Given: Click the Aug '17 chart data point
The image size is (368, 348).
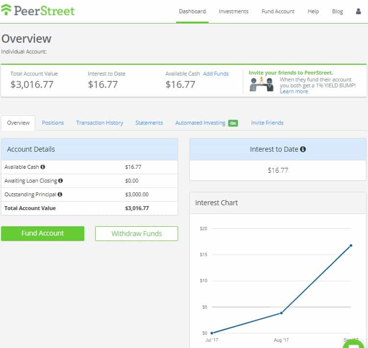Looking at the screenshot, I should pos(282,313).
